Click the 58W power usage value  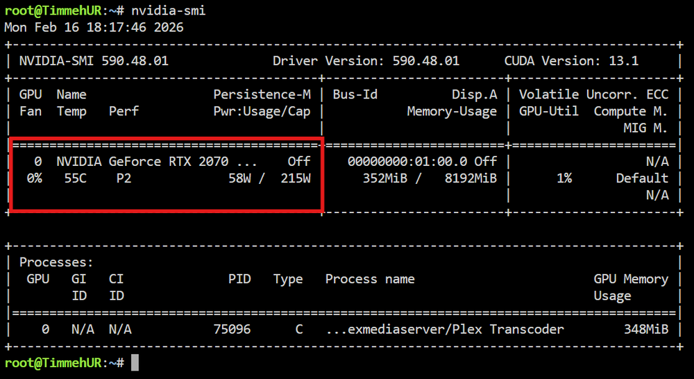coord(239,178)
